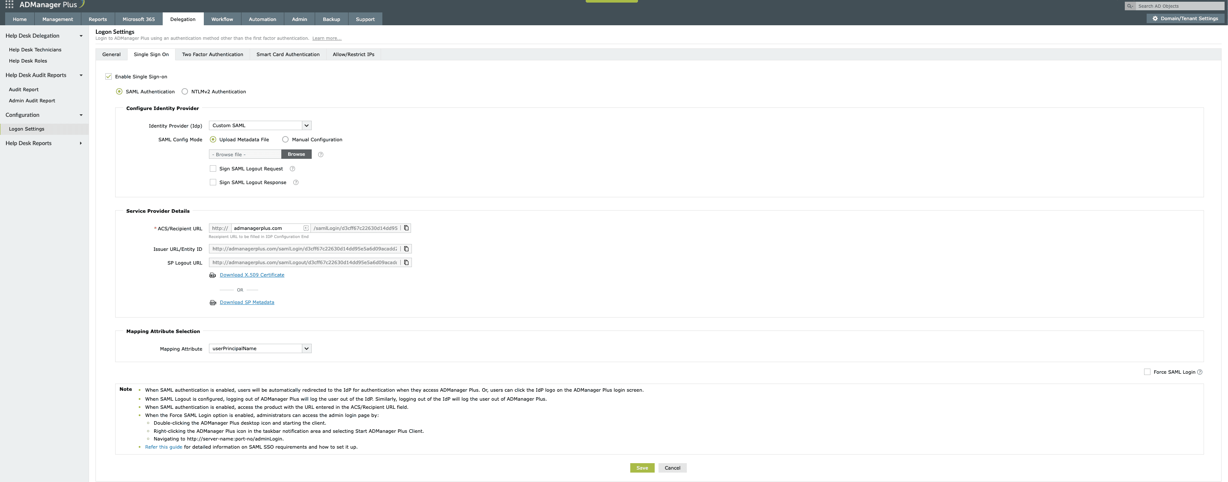Image resolution: width=1228 pixels, height=482 pixels.
Task: Click the Download X.509 Certificate icon
Action: click(x=213, y=275)
